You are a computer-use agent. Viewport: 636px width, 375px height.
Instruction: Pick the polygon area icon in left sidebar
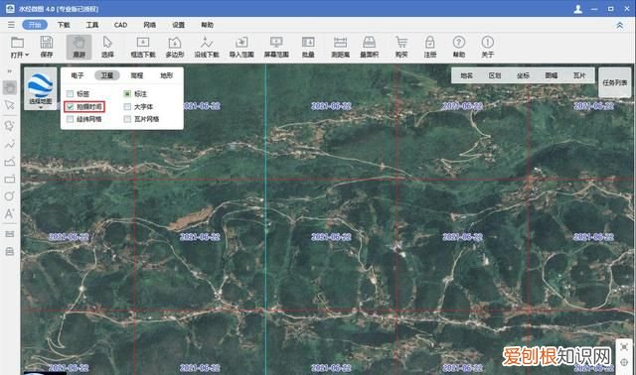(x=10, y=162)
